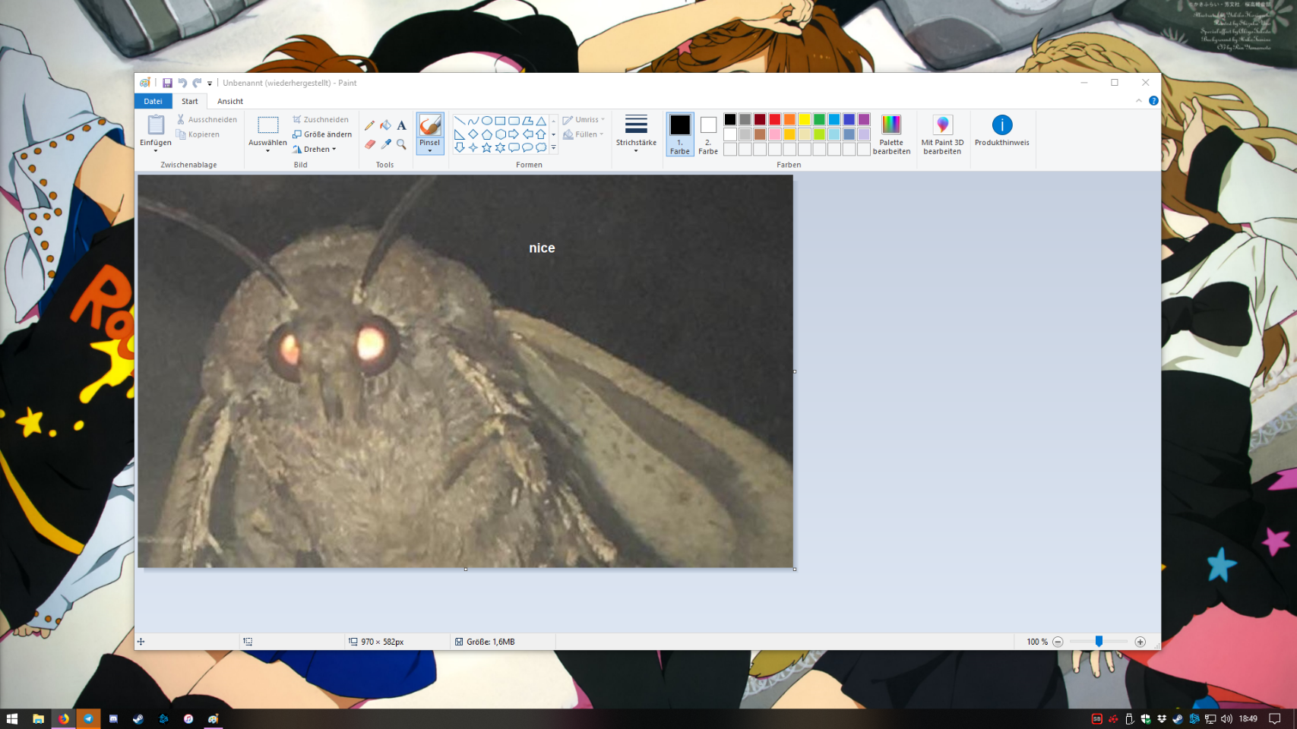Activate the 1. Farbe color slot

point(680,134)
